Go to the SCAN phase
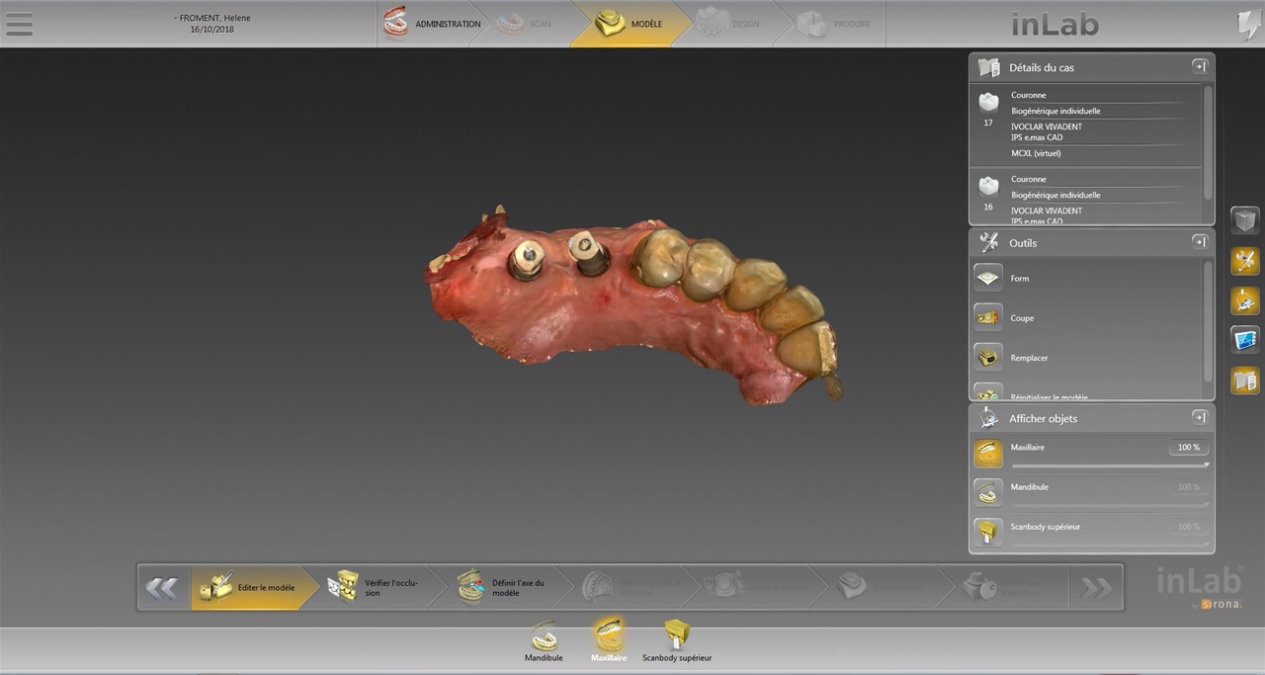Screen dimensions: 1265x675 click(525, 24)
